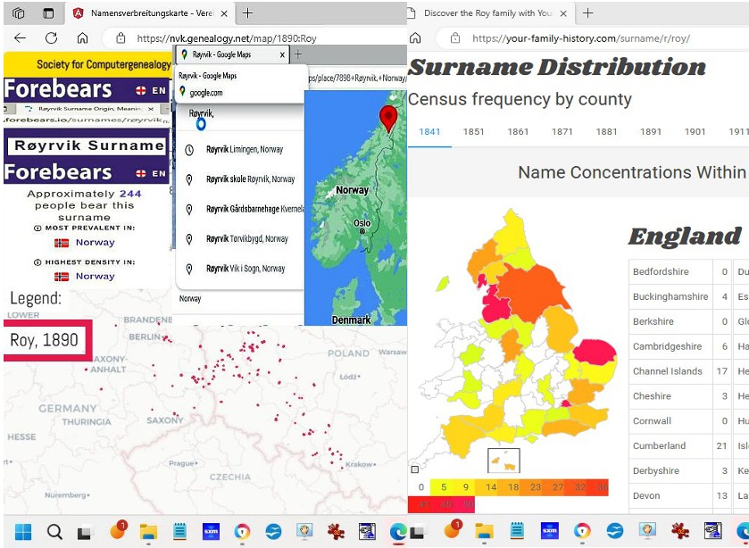Image resolution: width=749 pixels, height=548 pixels.
Task: Click the Cumberland county name
Action: click(x=659, y=445)
